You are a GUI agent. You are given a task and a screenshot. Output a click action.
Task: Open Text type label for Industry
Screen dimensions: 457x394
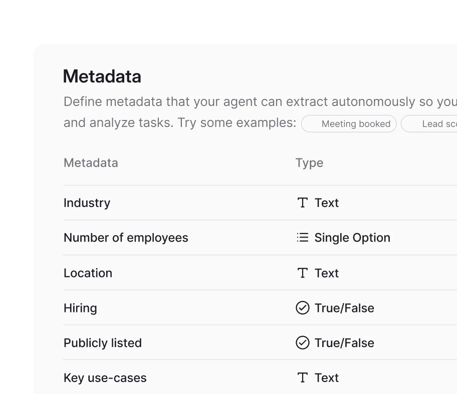[x=327, y=202]
